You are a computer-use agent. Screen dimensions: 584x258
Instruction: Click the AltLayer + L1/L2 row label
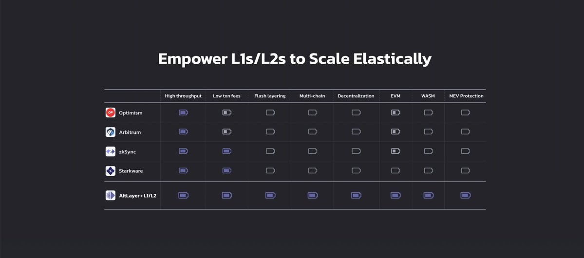138,196
